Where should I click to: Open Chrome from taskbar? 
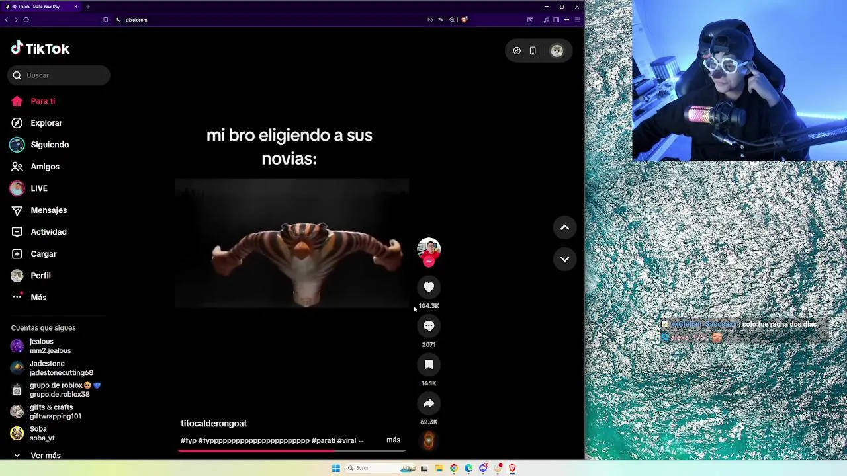454,468
